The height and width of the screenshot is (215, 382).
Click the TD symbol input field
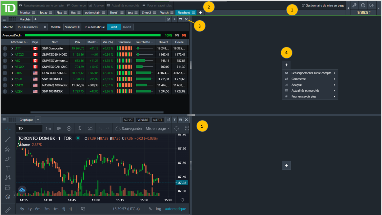(29, 129)
